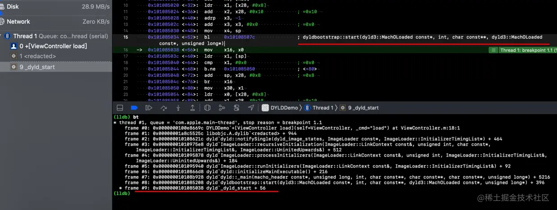Click the 28.9 MB/s disk value
Viewport: 557px width, 210px height.
pyautogui.click(x=96, y=7)
